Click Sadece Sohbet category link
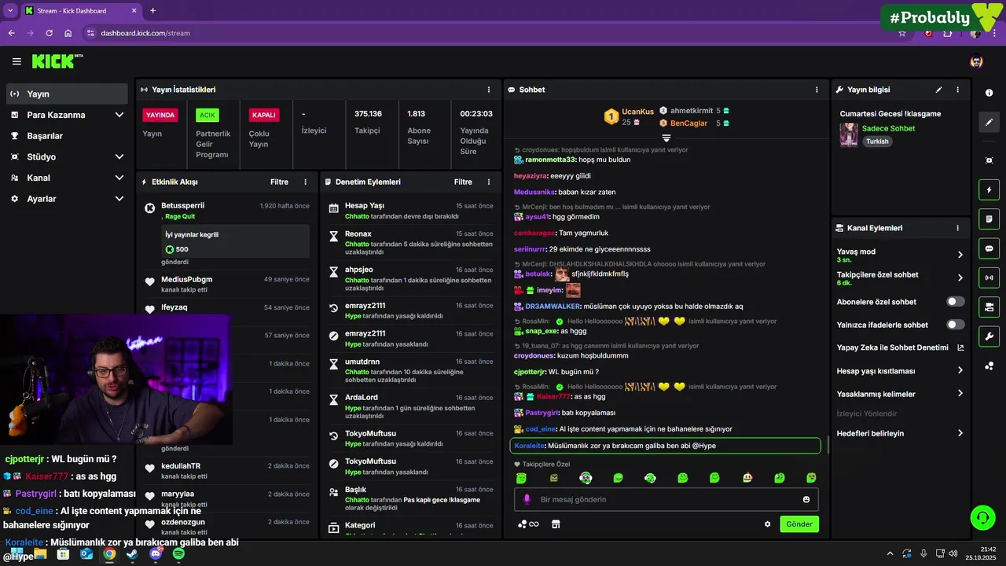Viewport: 1006px width, 566px height. [888, 128]
